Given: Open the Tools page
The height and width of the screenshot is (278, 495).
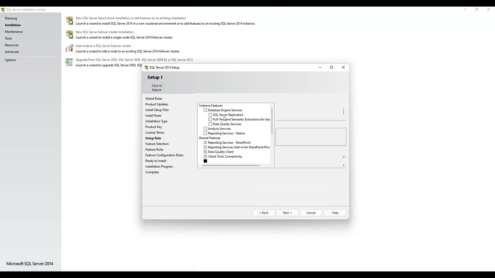Looking at the screenshot, I should (9, 38).
